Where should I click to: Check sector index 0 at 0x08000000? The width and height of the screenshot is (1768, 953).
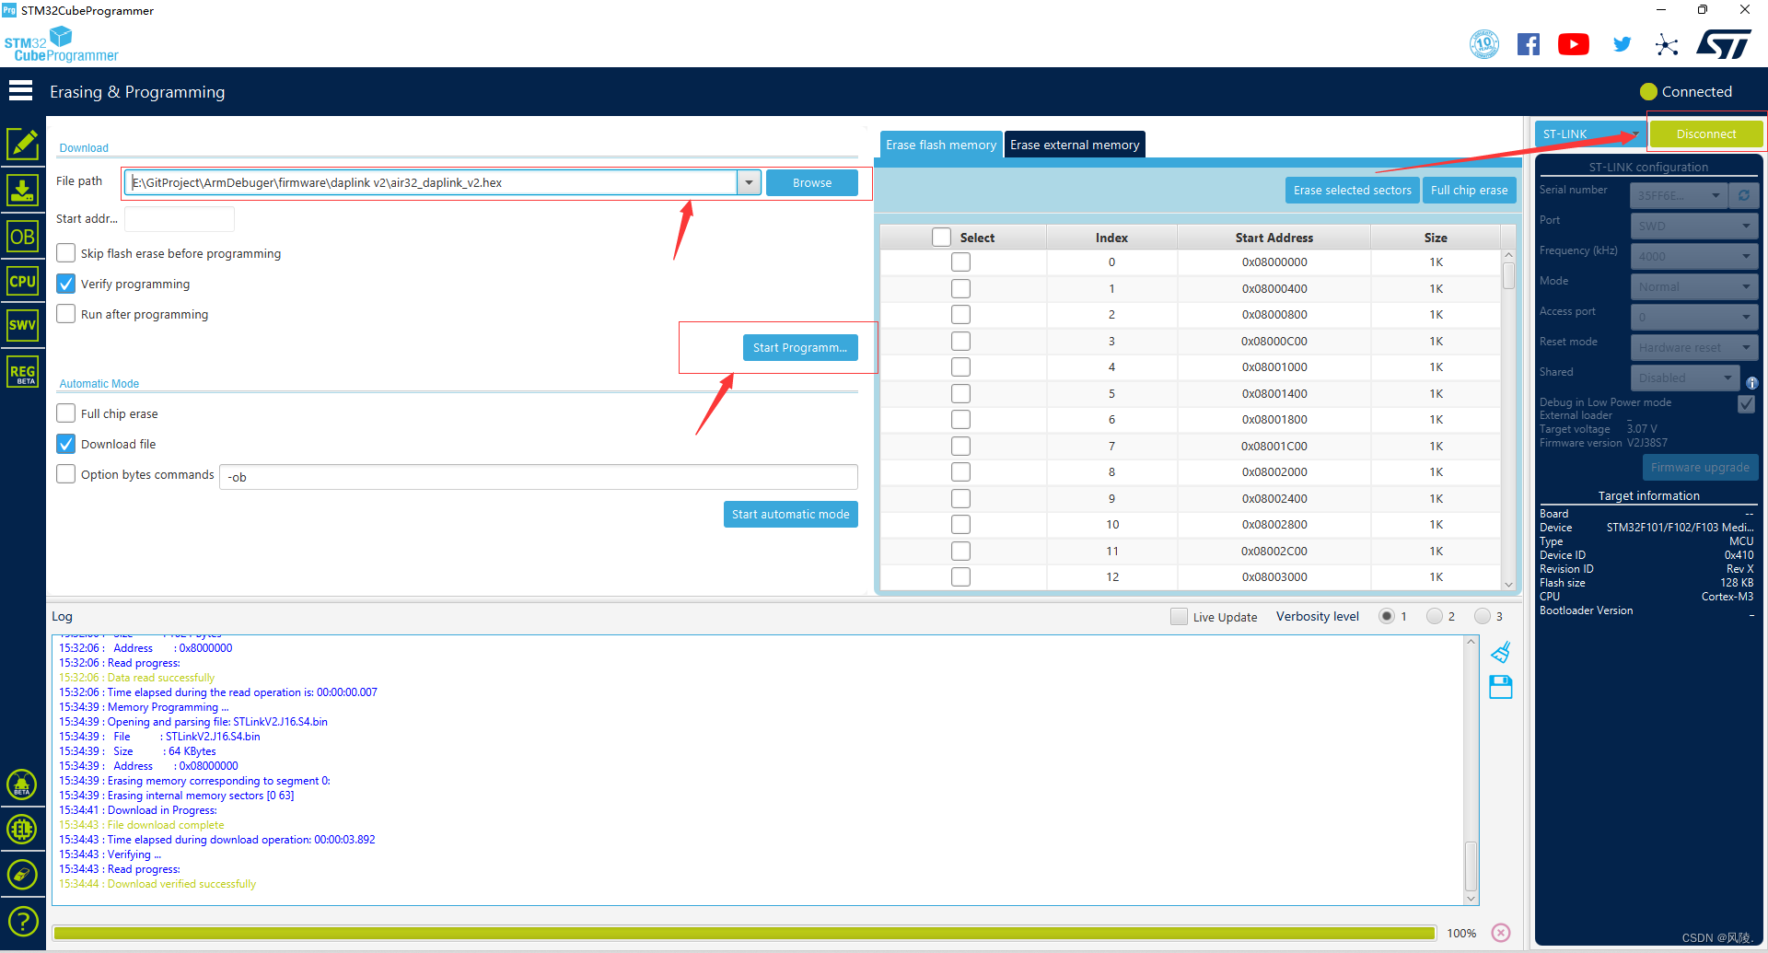click(x=960, y=262)
